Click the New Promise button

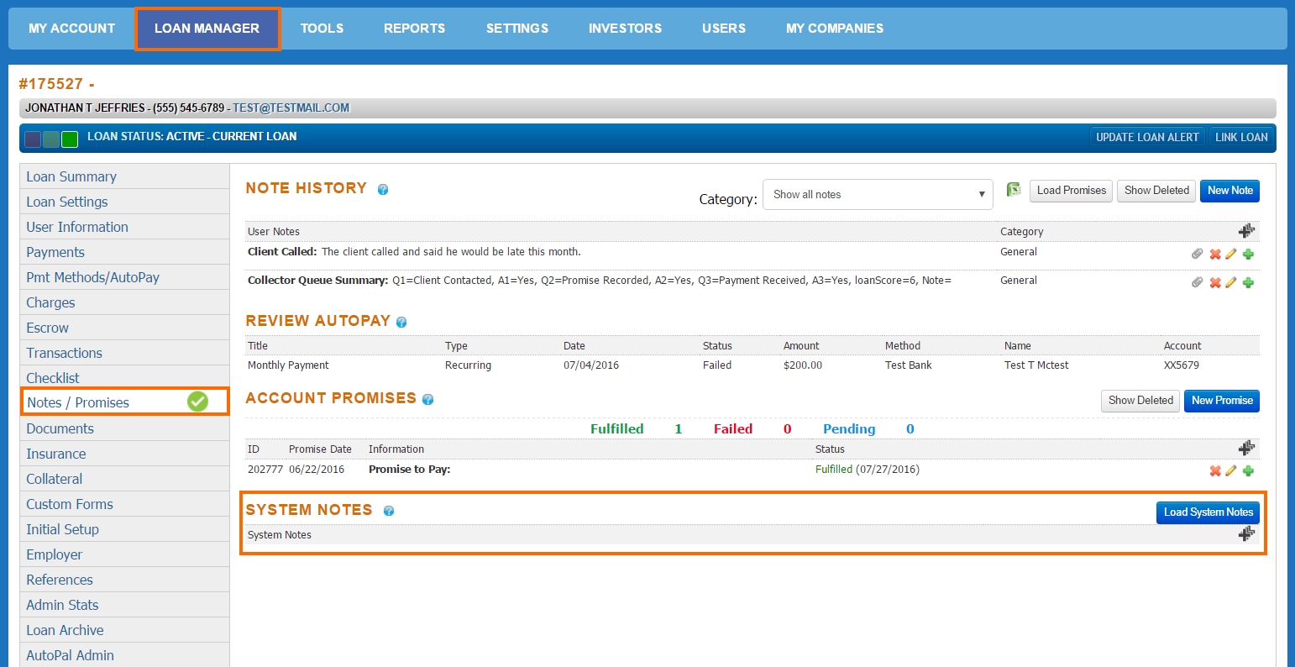[x=1222, y=401]
